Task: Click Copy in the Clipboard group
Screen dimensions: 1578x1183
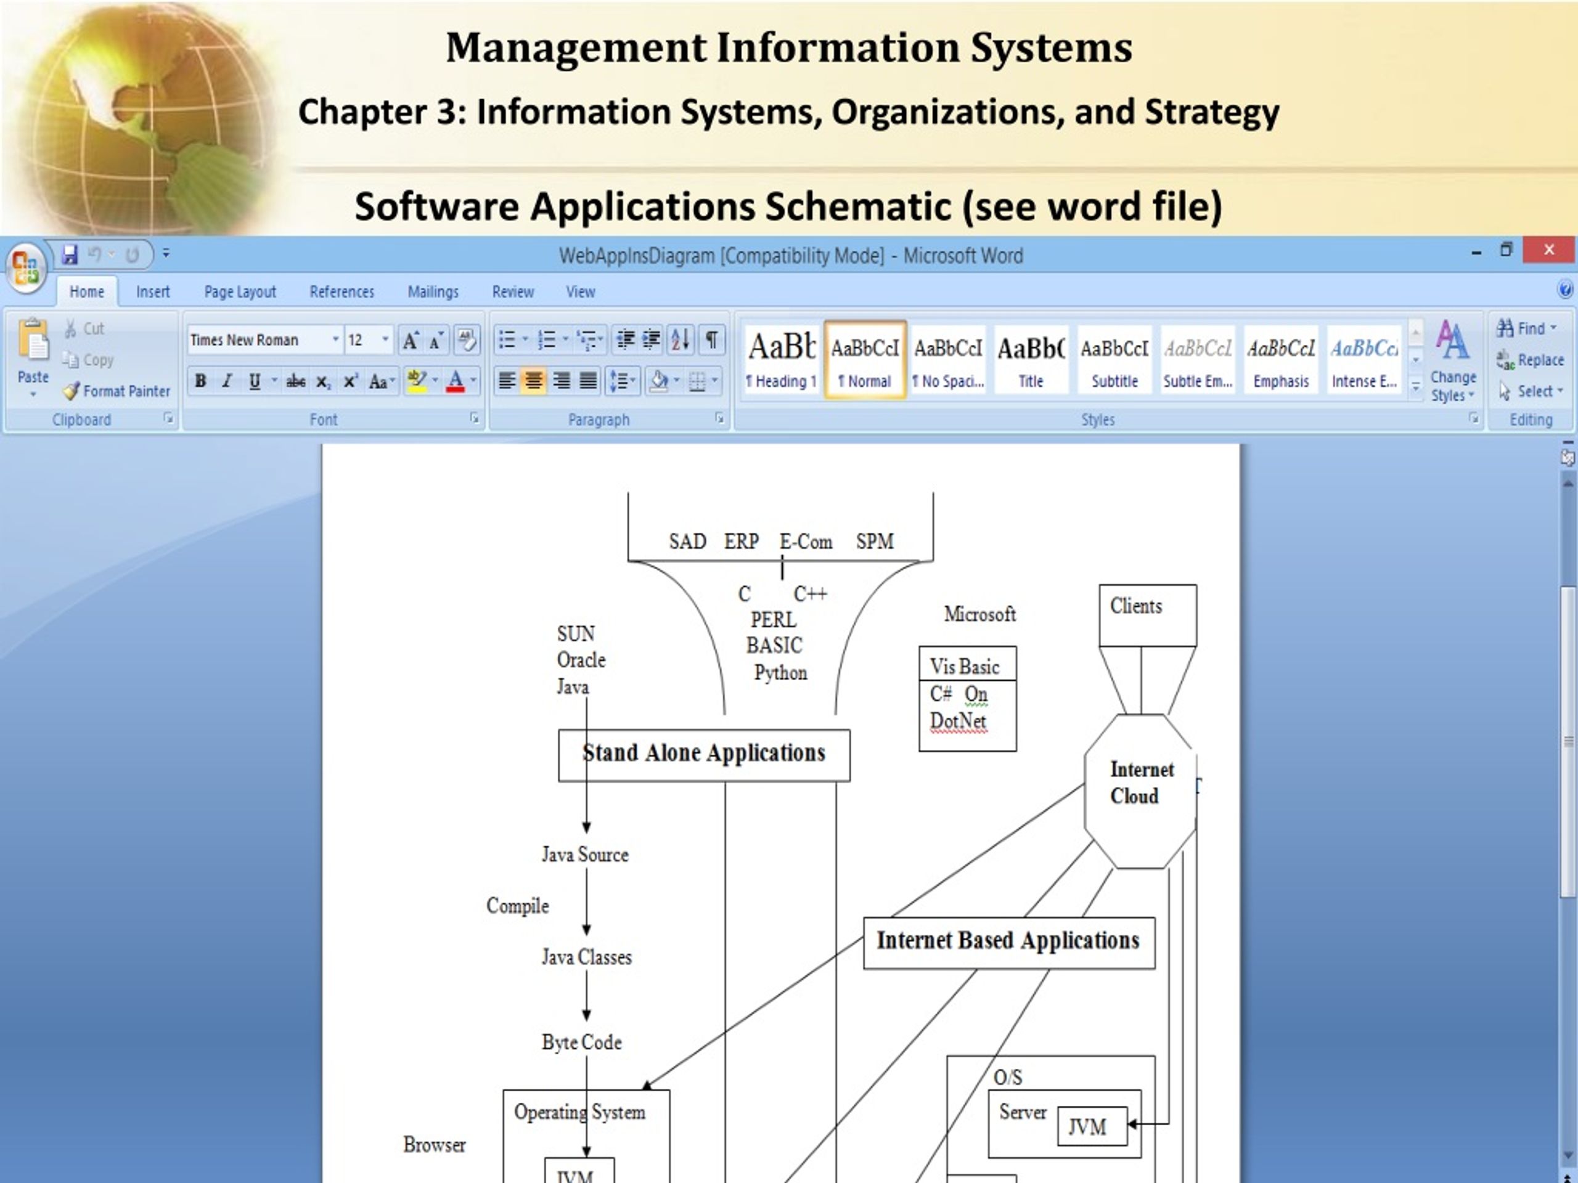Action: 89,360
